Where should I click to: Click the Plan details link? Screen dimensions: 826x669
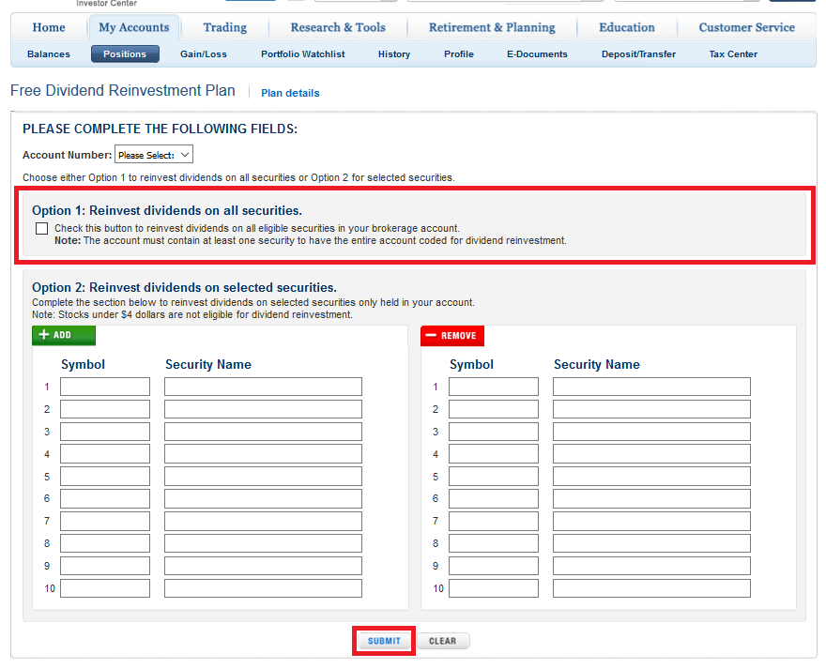point(290,93)
